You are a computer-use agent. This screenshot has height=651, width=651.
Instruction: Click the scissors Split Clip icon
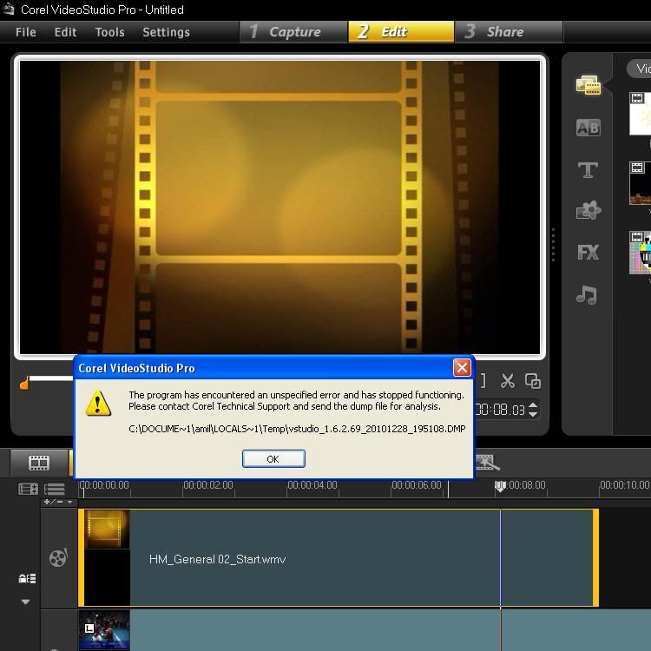point(508,381)
